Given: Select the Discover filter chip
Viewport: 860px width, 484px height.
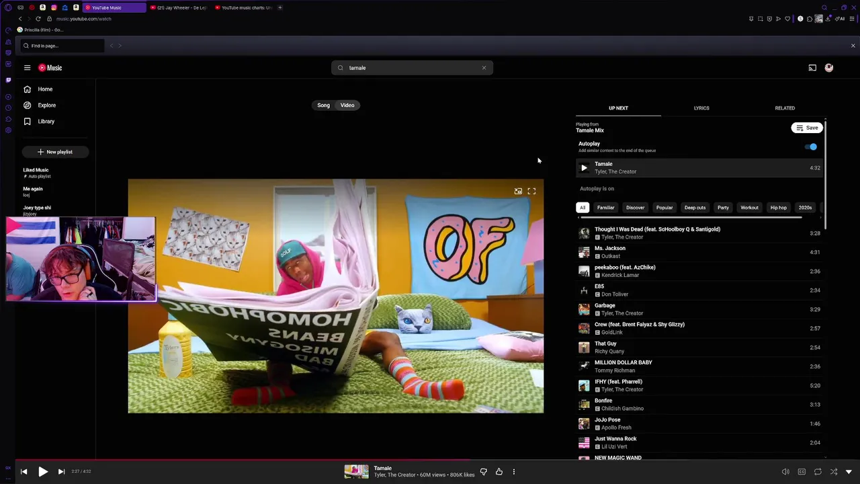Looking at the screenshot, I should point(635,208).
